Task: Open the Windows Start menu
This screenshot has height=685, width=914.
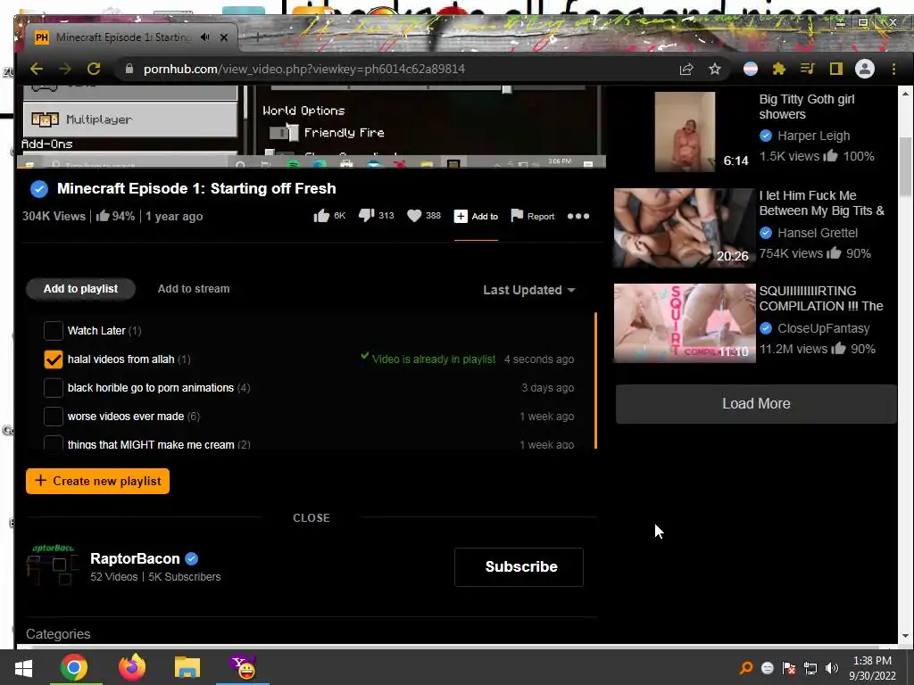Action: (24, 667)
